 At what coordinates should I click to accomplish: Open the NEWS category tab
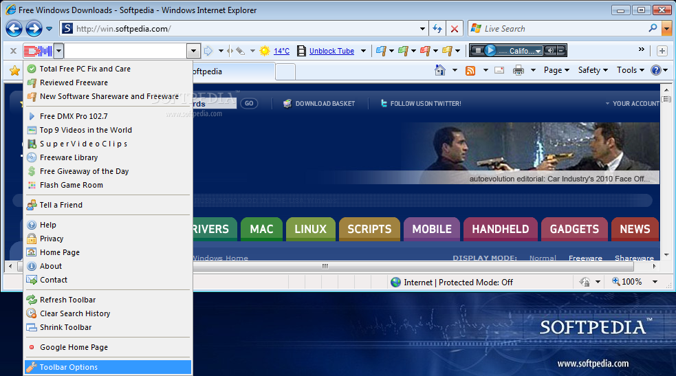635,229
